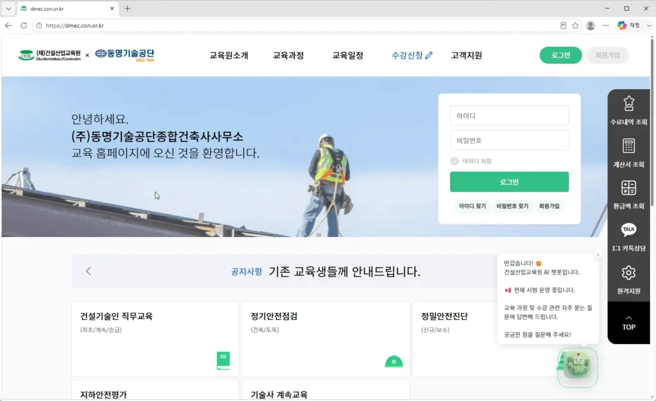Open 교육일정 menu

click(348, 55)
